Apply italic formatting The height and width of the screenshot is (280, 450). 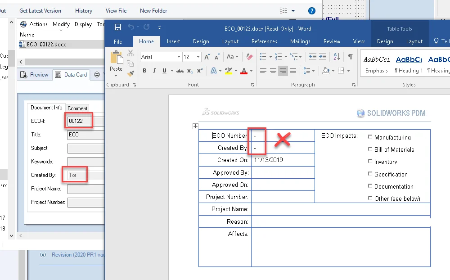(x=154, y=71)
